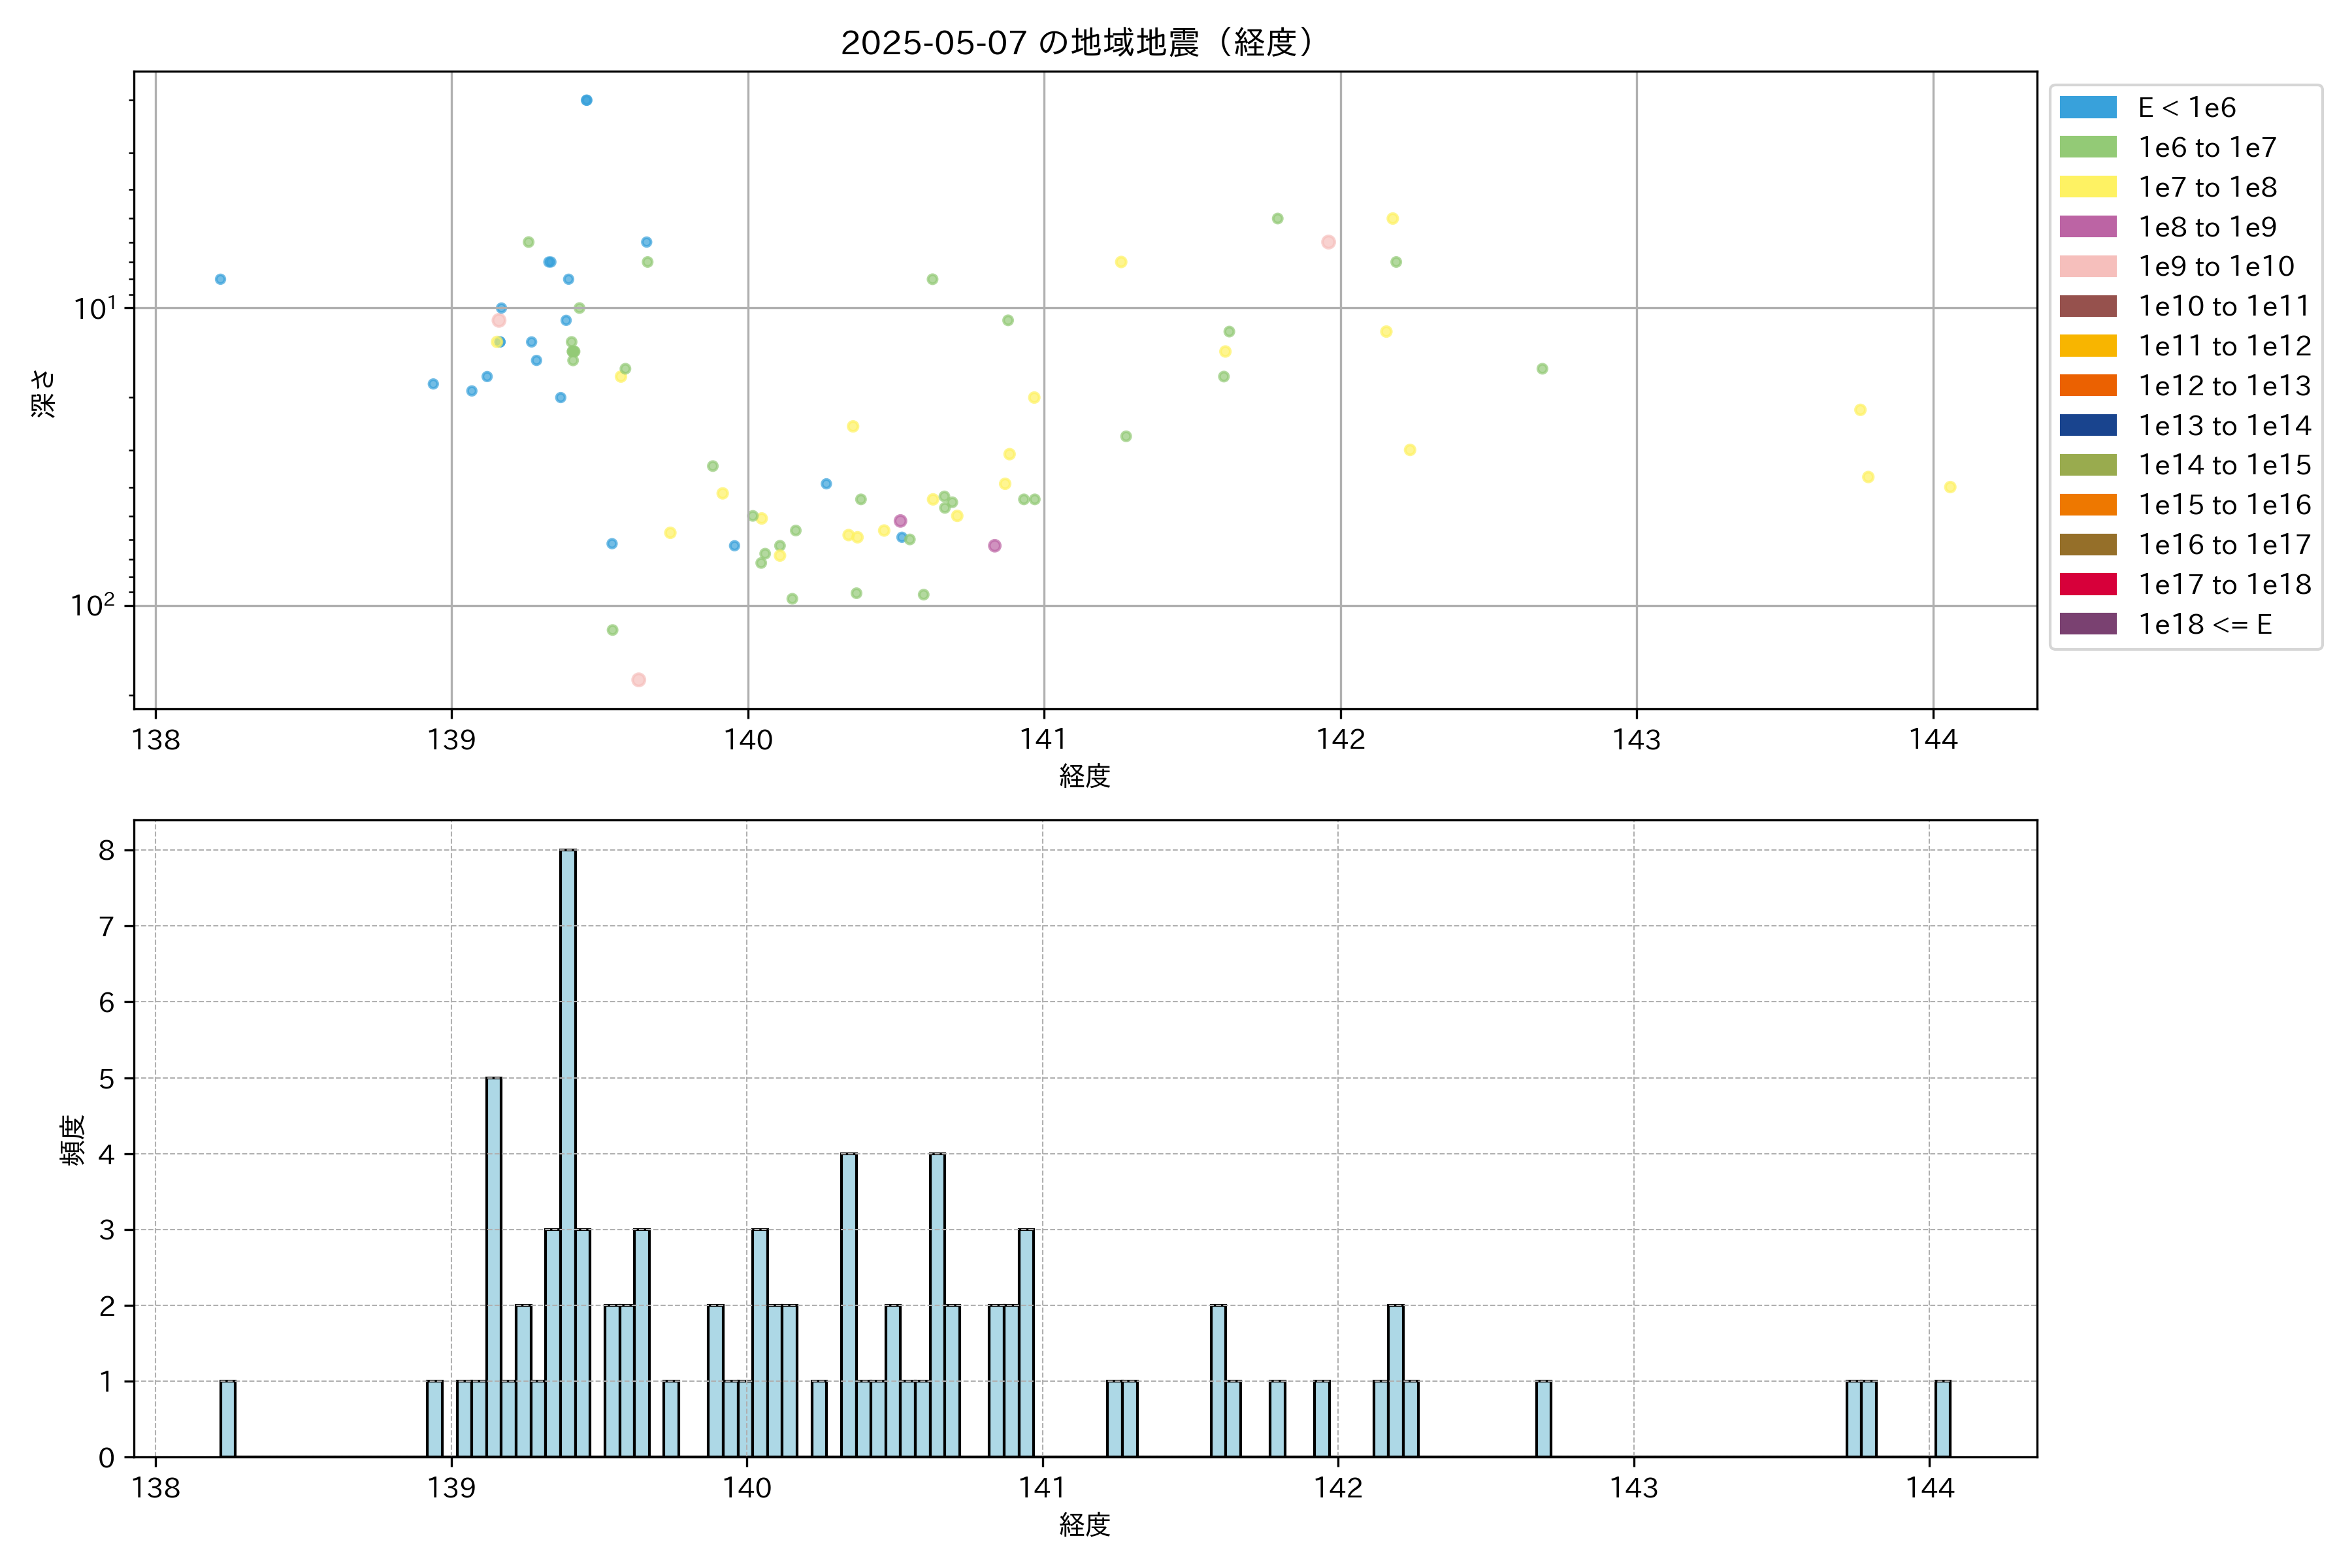This screenshot has height=1568, width=2352.
Task: Click the leftmost blue scatter point
Action: (220, 279)
